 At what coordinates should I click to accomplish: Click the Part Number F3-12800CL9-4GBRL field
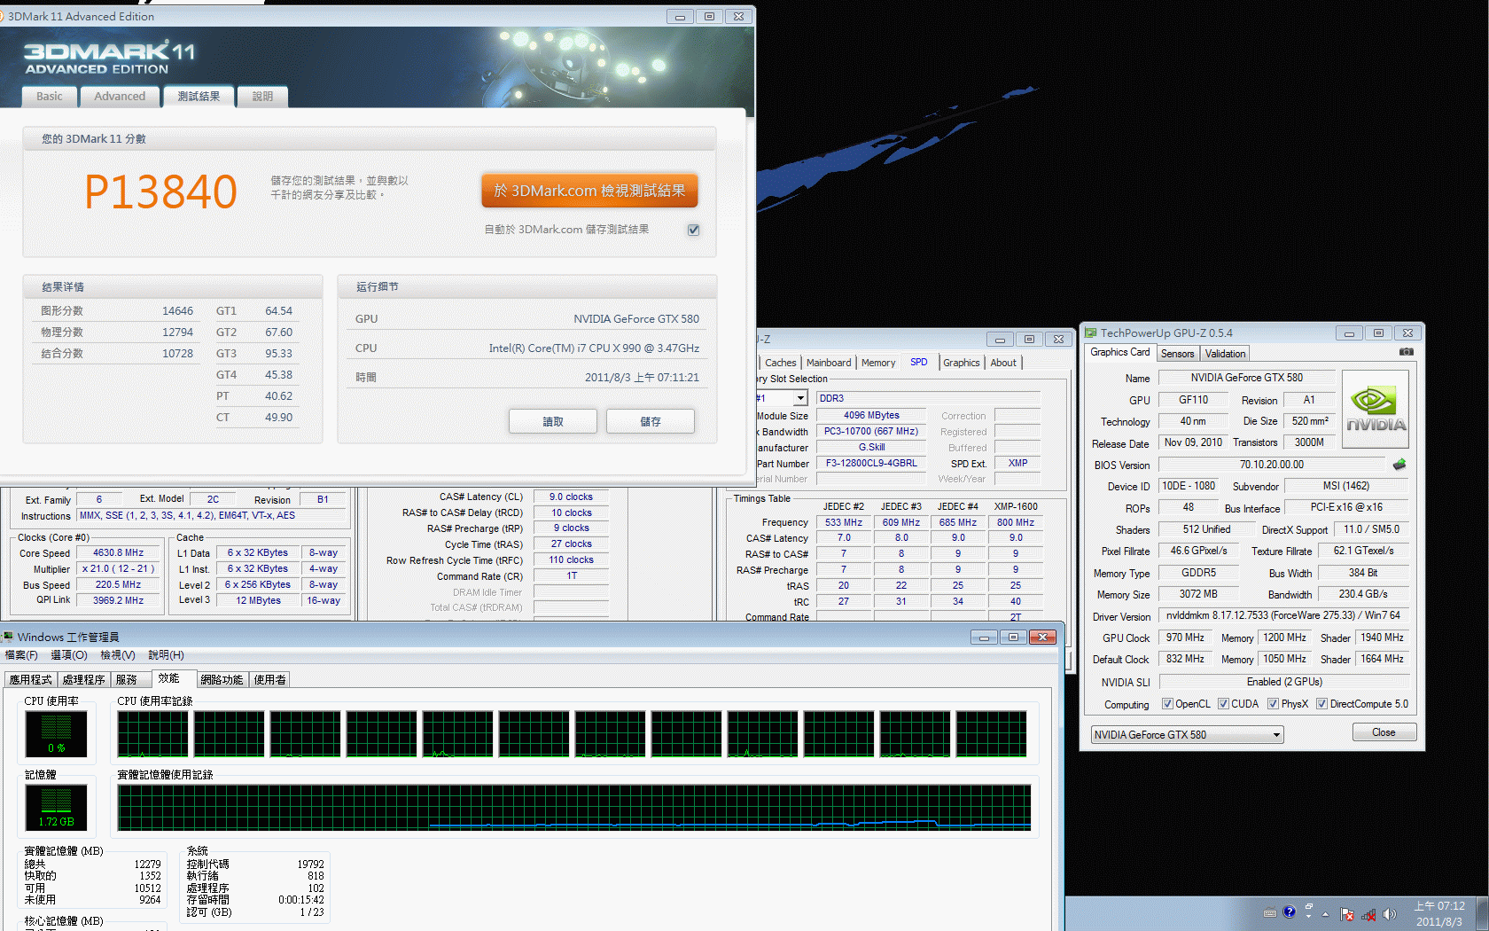click(x=871, y=463)
